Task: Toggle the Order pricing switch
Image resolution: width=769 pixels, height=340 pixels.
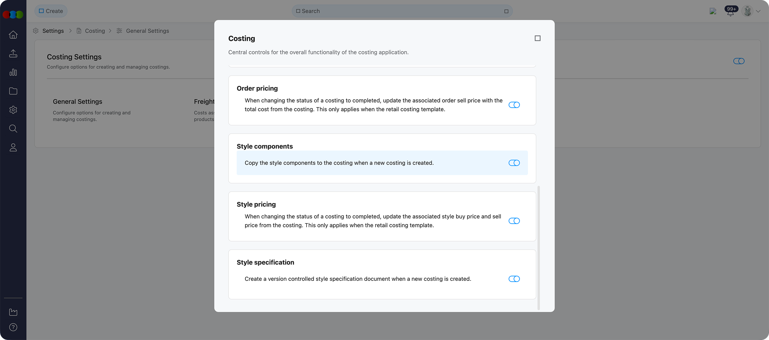Action: point(514,105)
